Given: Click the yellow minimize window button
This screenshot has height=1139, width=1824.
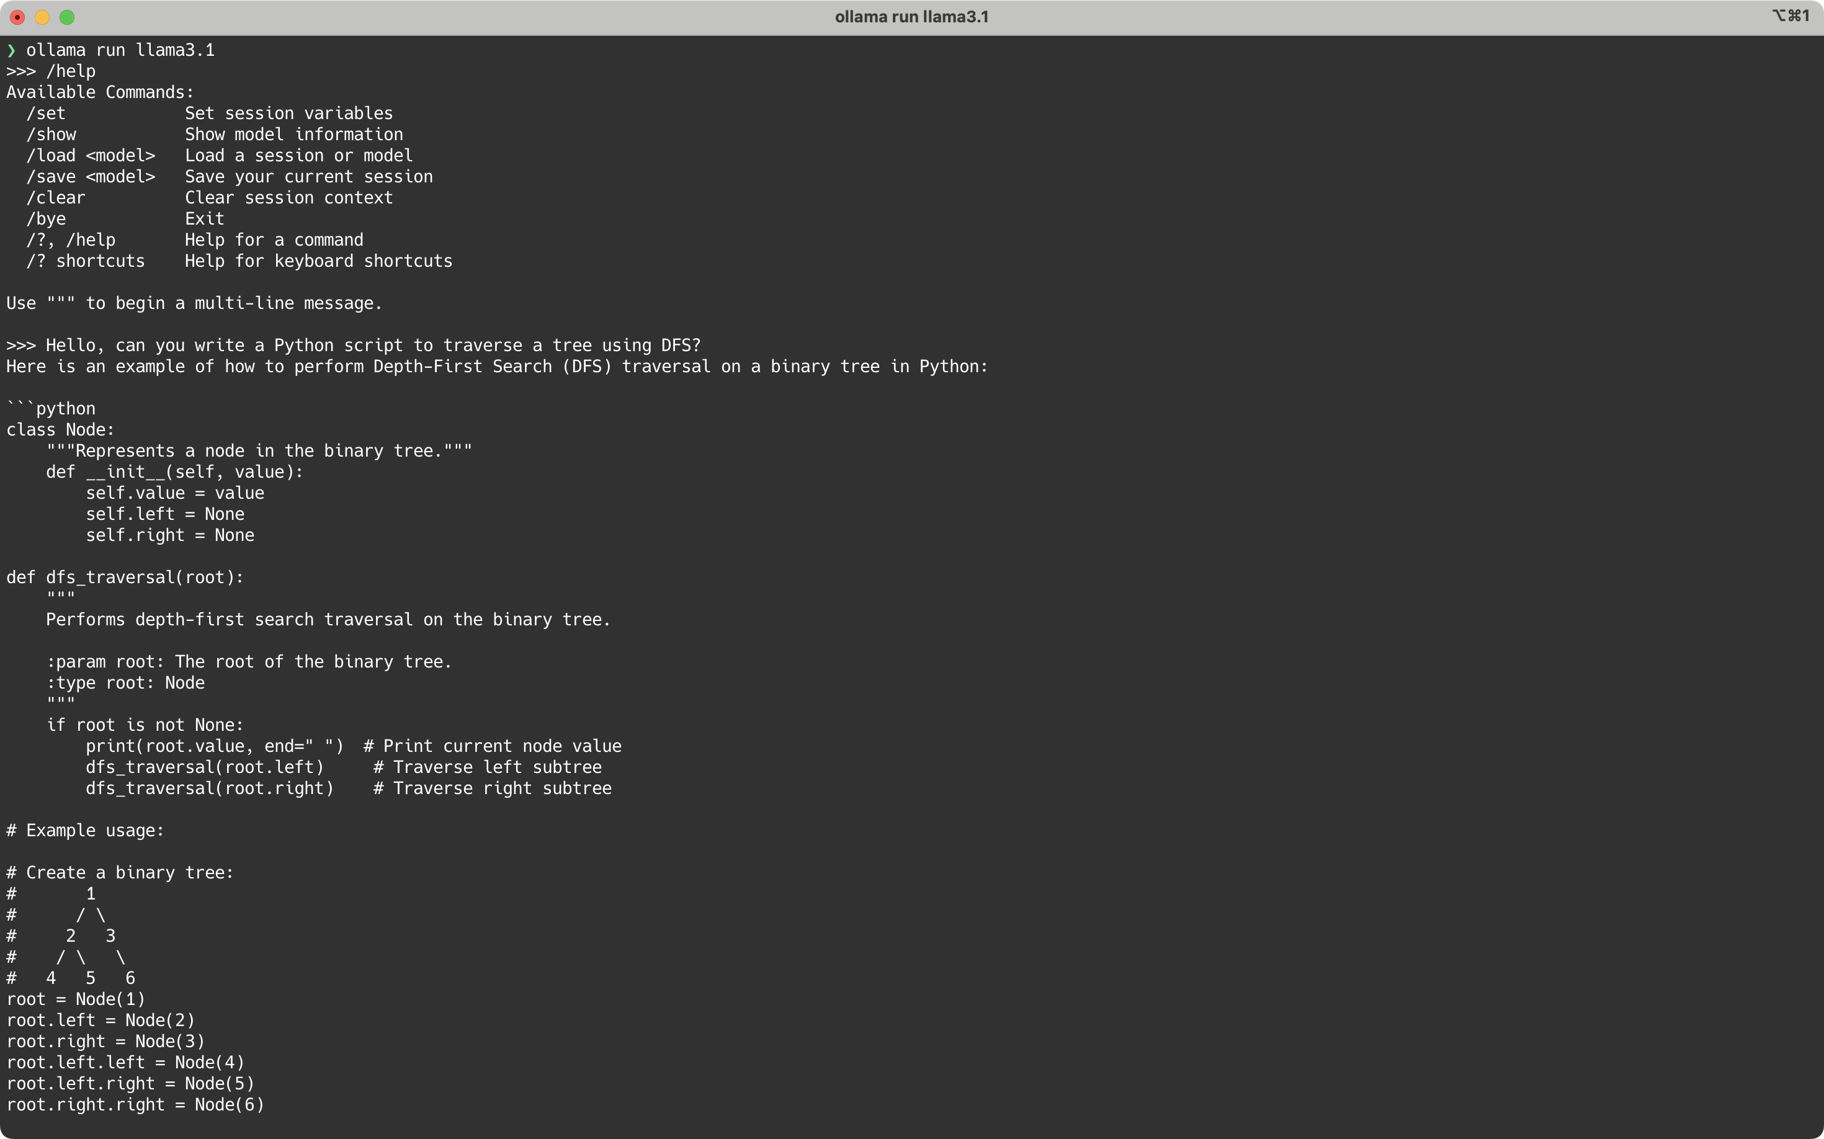Looking at the screenshot, I should click(42, 17).
